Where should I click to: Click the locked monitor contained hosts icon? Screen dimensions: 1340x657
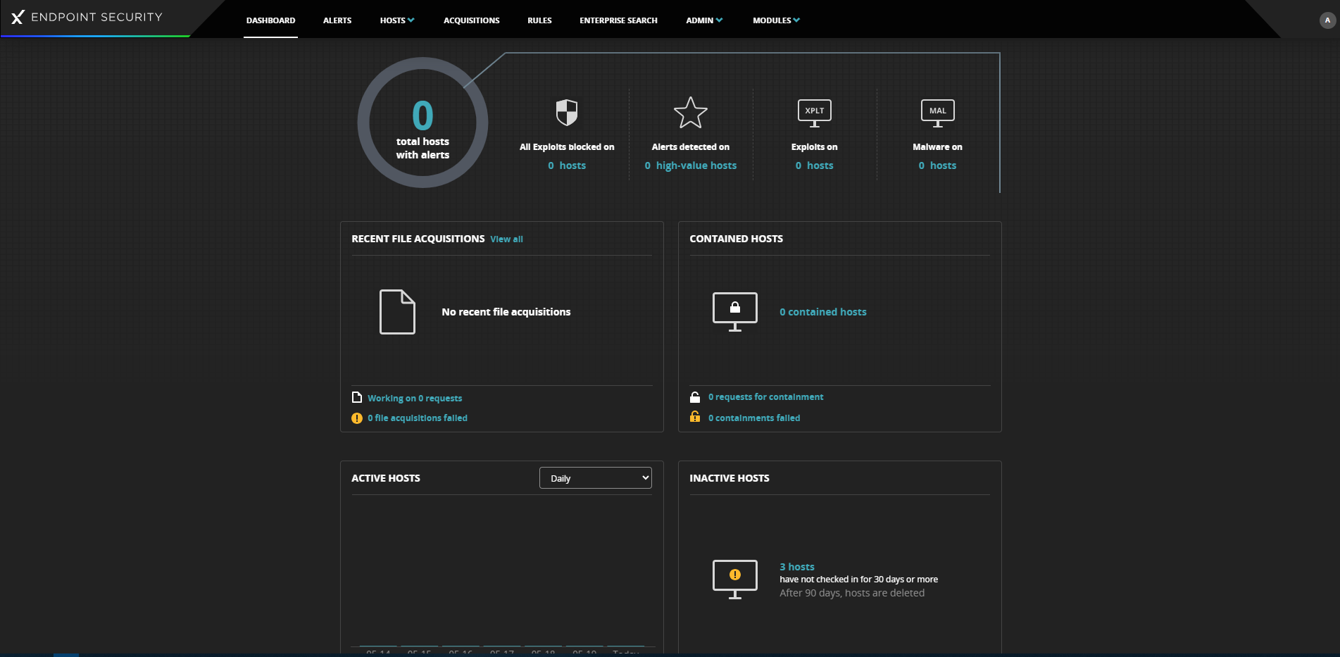pyautogui.click(x=734, y=311)
